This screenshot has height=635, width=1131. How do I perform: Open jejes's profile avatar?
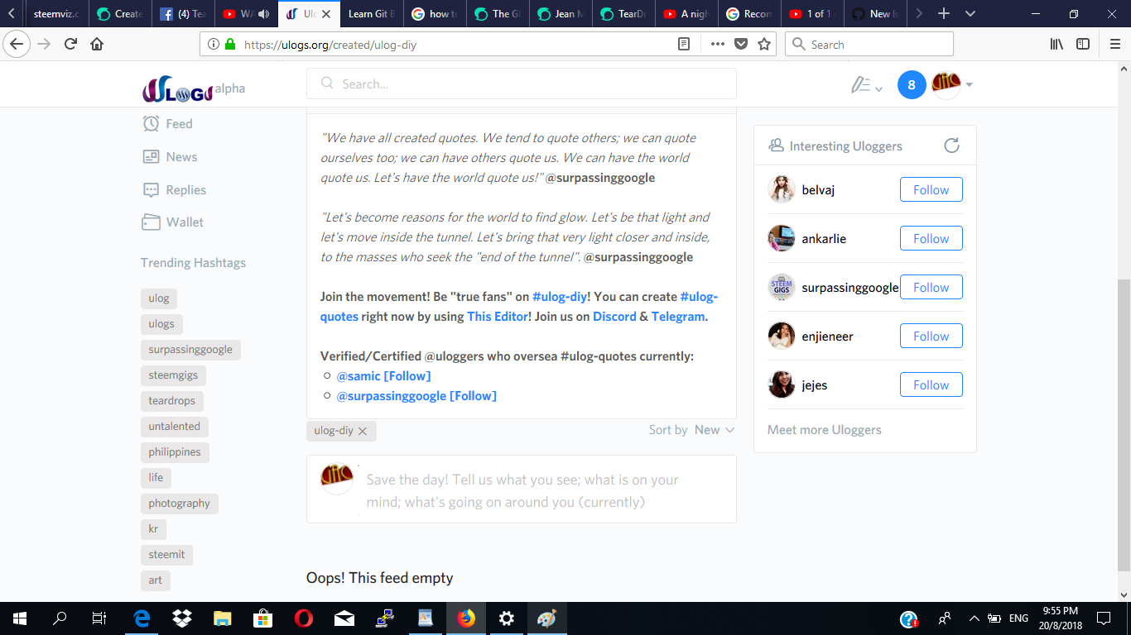pos(782,385)
